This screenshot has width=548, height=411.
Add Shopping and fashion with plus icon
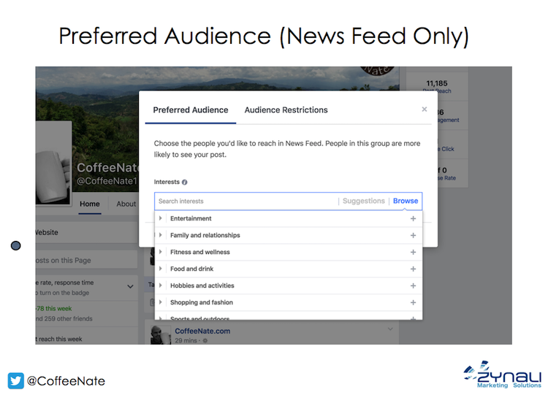(413, 302)
